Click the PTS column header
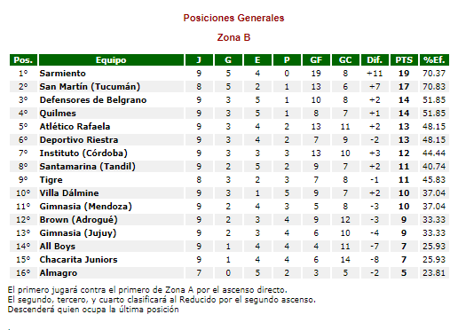This screenshot has height=330, width=458. pyautogui.click(x=404, y=60)
